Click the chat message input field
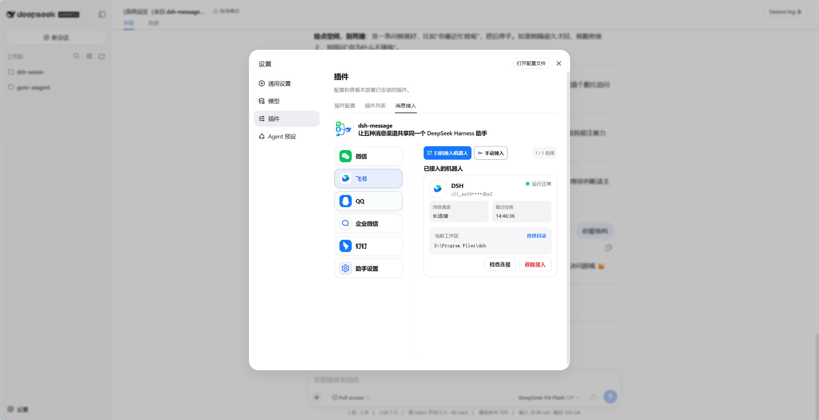This screenshot has width=819, height=420. point(464,380)
